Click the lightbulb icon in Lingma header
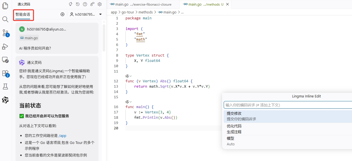The height and width of the screenshot is (161, 352). [x=70, y=4]
